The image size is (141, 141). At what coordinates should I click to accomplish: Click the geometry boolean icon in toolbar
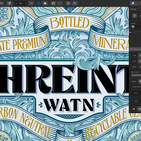tap(68, 3)
